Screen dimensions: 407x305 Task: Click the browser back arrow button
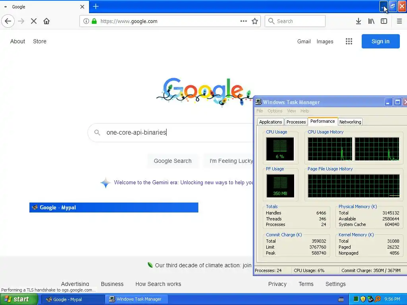click(8, 21)
